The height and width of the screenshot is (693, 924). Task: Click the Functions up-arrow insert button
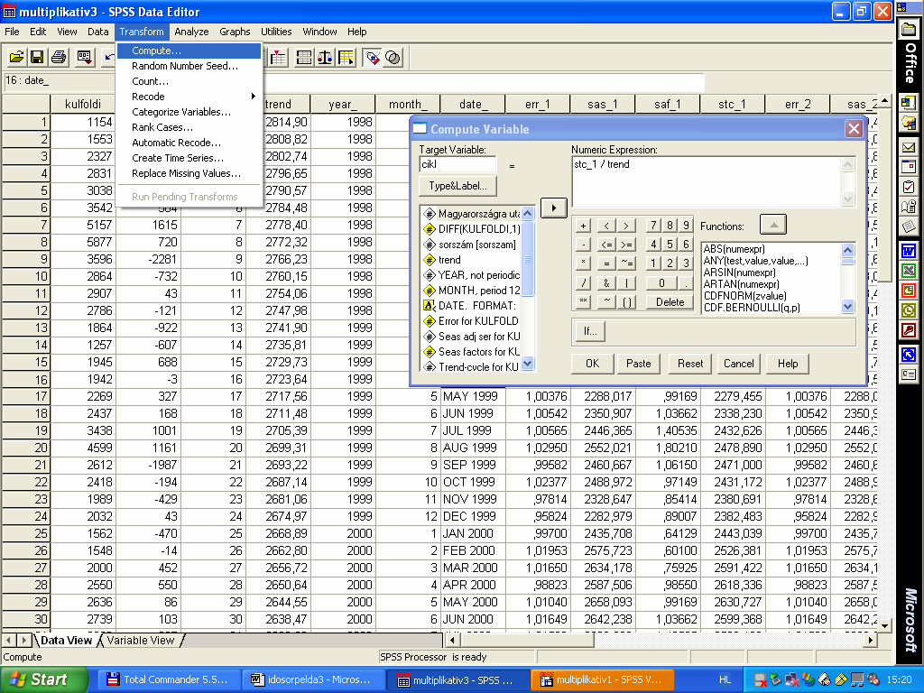(773, 225)
